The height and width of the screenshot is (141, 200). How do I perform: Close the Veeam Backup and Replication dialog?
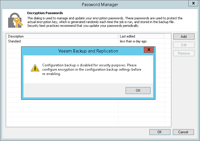pos(149,50)
